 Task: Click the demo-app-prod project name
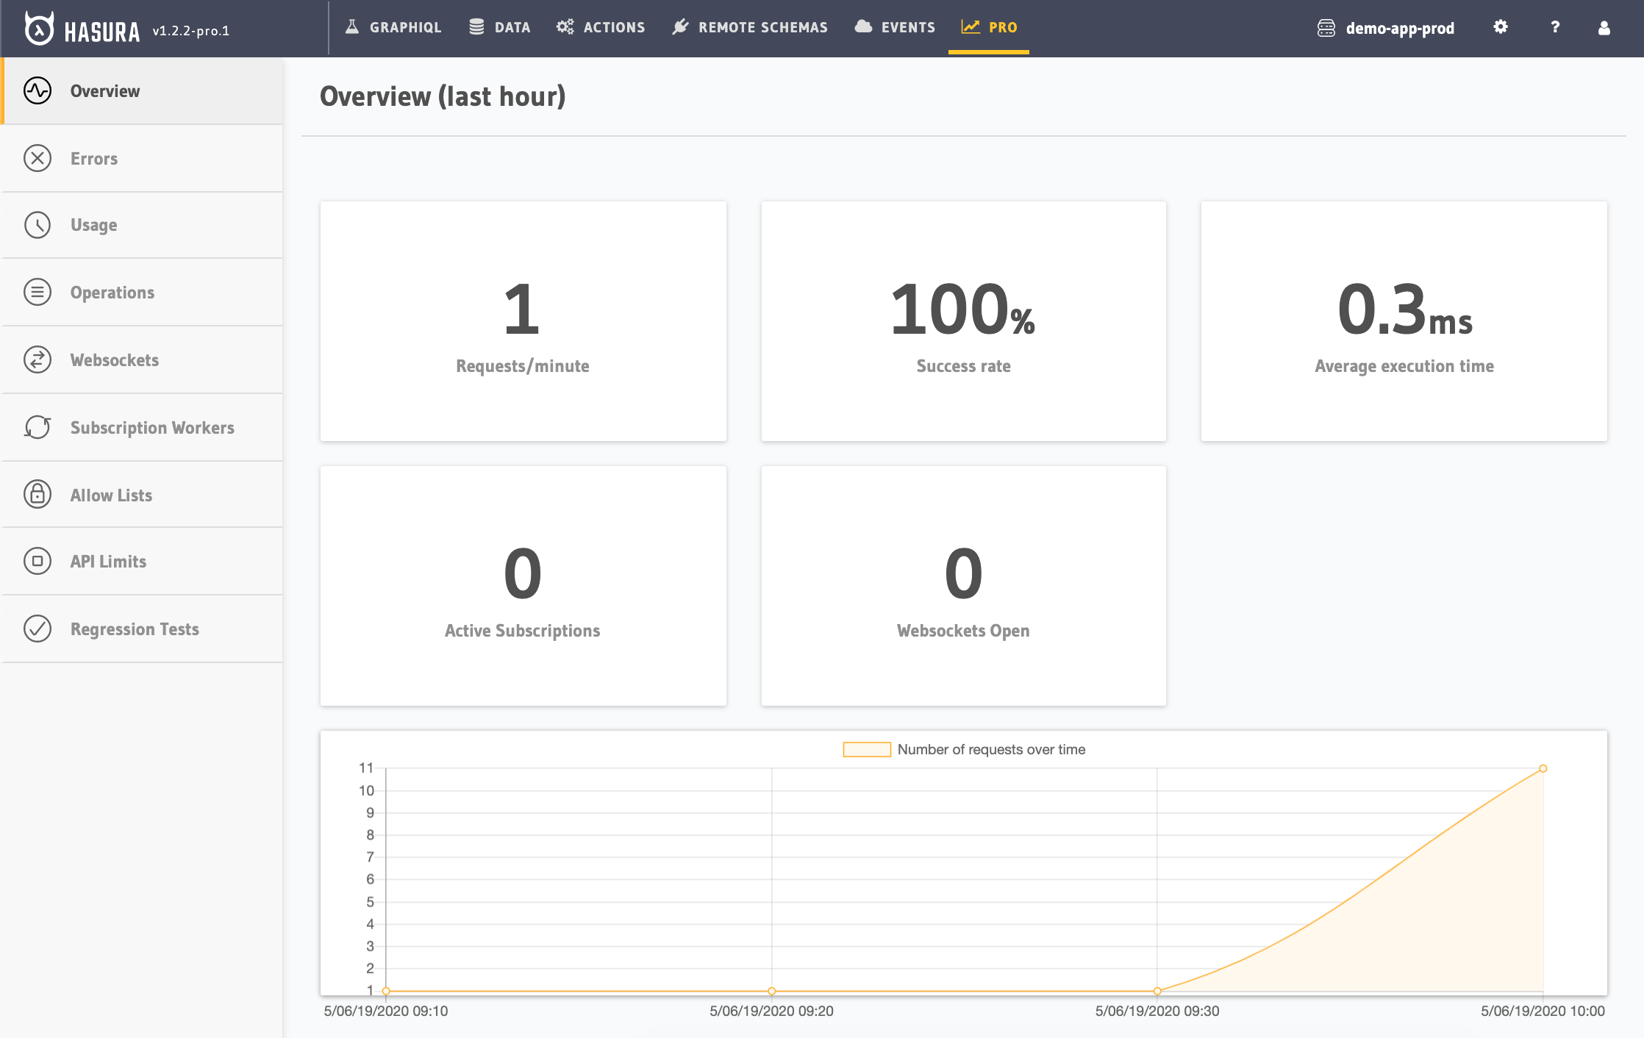(1400, 28)
